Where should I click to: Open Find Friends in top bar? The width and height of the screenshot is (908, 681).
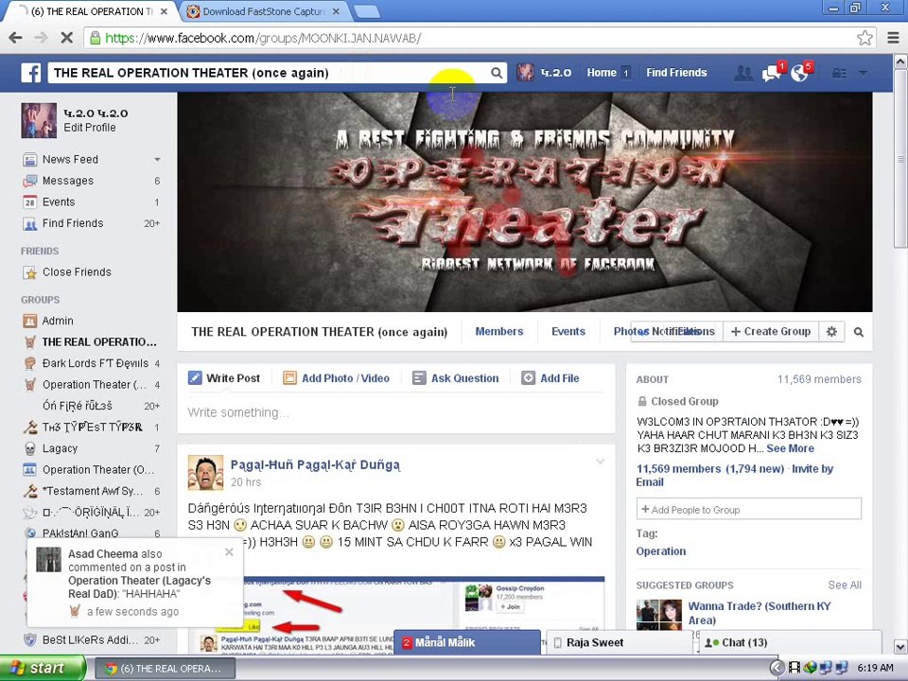676,73
